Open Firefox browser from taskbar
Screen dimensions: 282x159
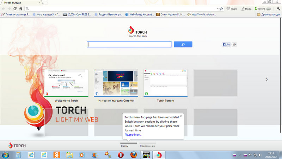pyautogui.click(x=134, y=155)
